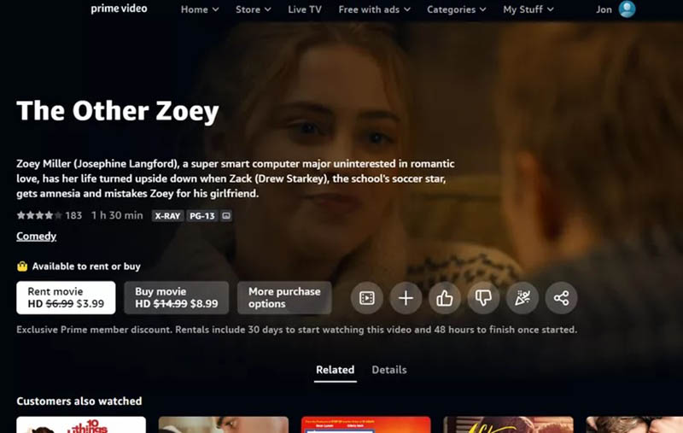
Task: Expand the Home dropdown menu
Action: point(200,9)
